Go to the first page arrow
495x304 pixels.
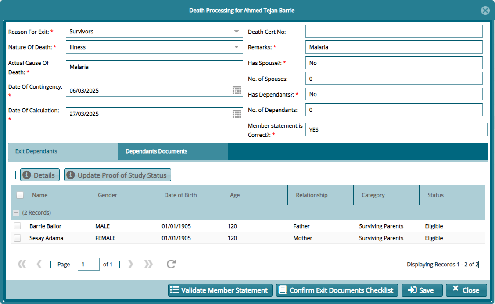click(x=22, y=264)
